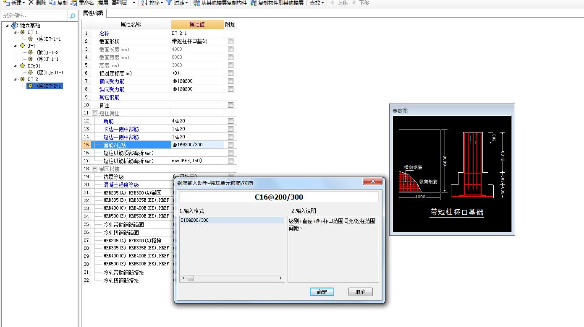Click the format list left scroll arrow
The image size is (584, 327).
pyautogui.click(x=183, y=278)
